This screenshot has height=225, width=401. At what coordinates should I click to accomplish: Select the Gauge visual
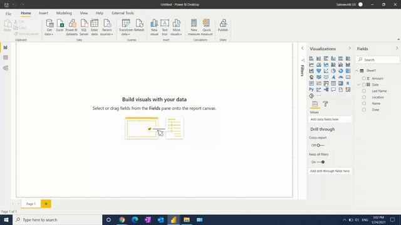tap(341, 77)
